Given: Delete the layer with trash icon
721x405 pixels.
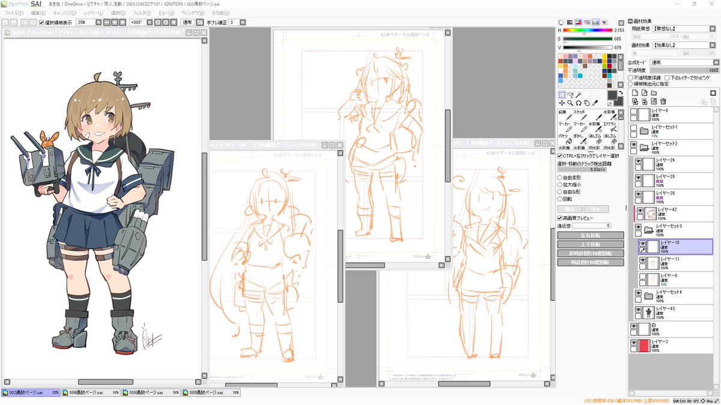Looking at the screenshot, I should coord(663,101).
